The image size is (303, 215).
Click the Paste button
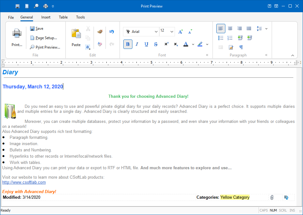click(76, 37)
